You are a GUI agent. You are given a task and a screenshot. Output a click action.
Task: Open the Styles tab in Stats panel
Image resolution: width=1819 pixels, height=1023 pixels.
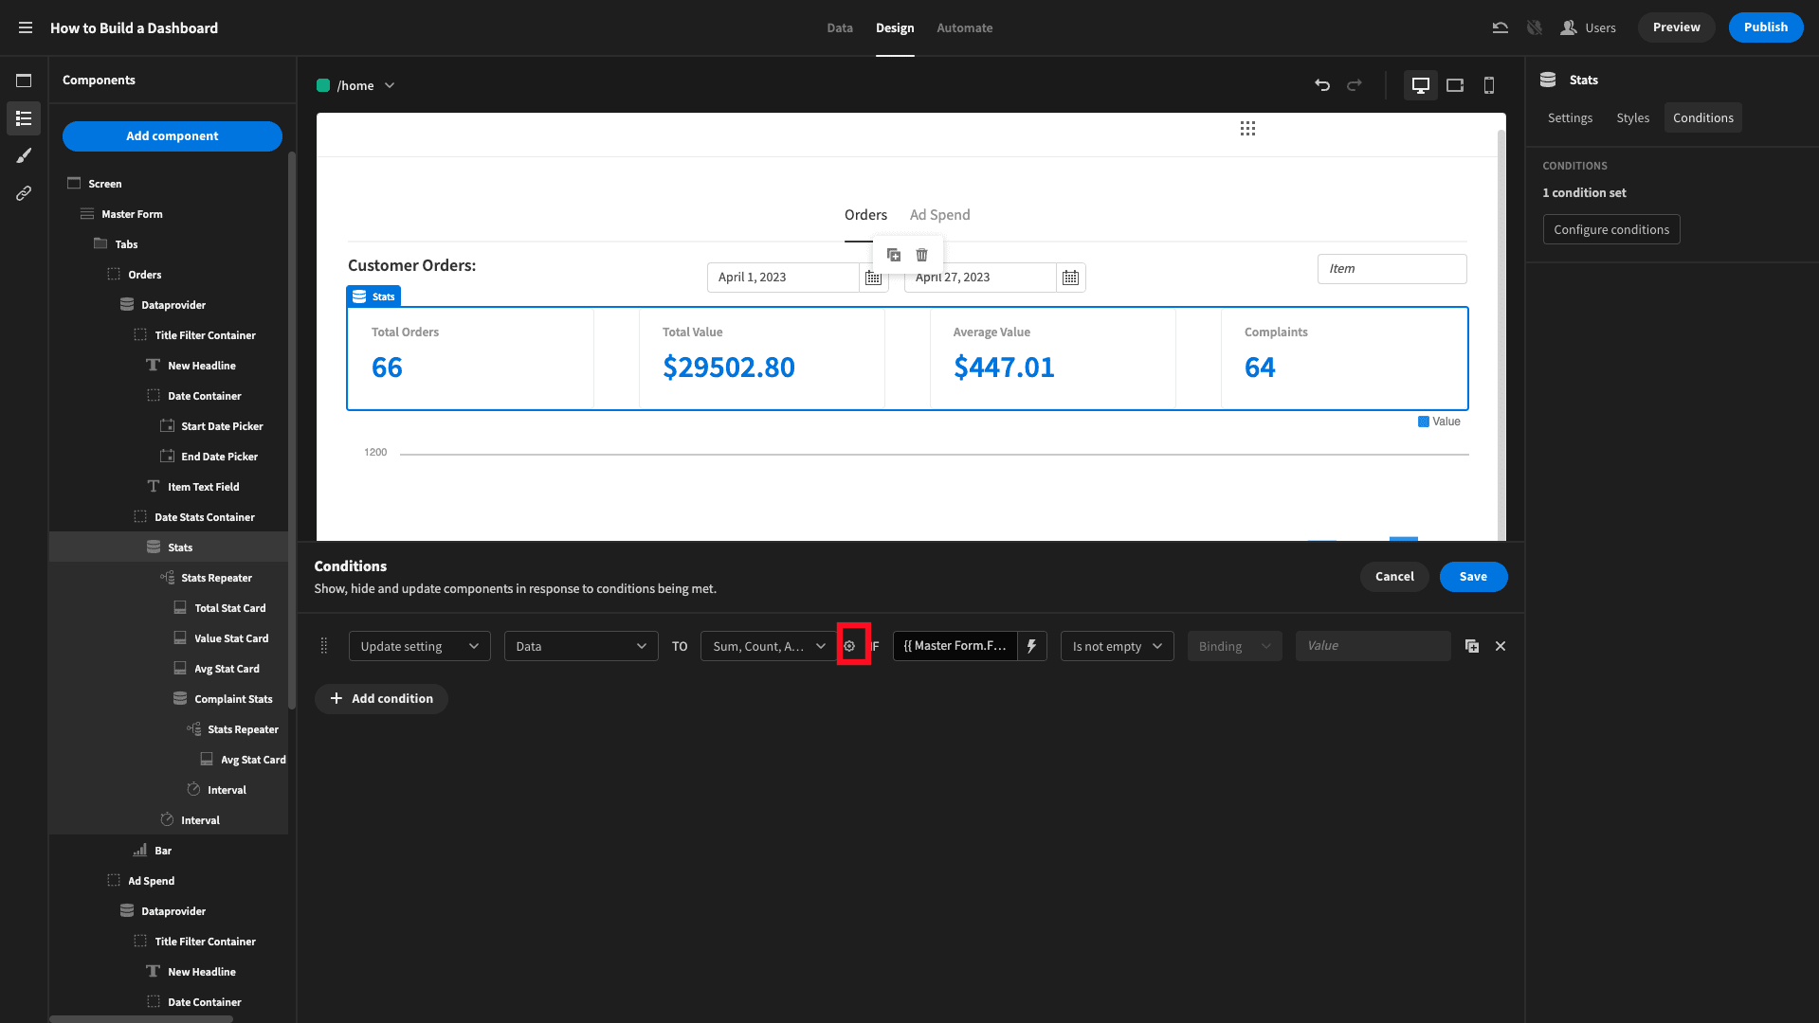click(x=1632, y=117)
